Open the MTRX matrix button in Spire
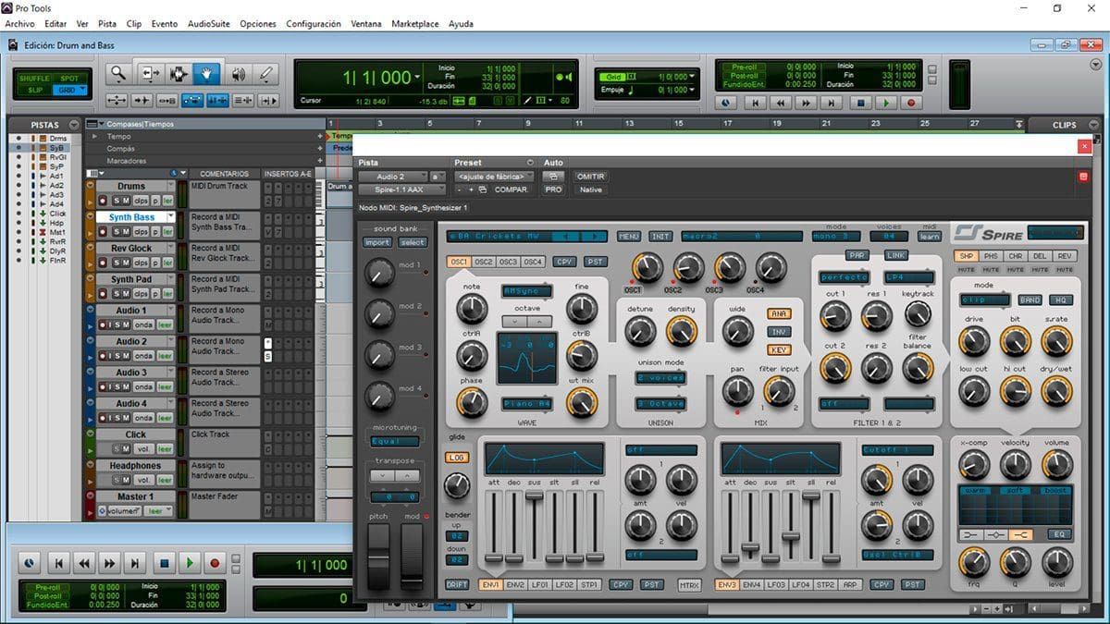 (690, 584)
